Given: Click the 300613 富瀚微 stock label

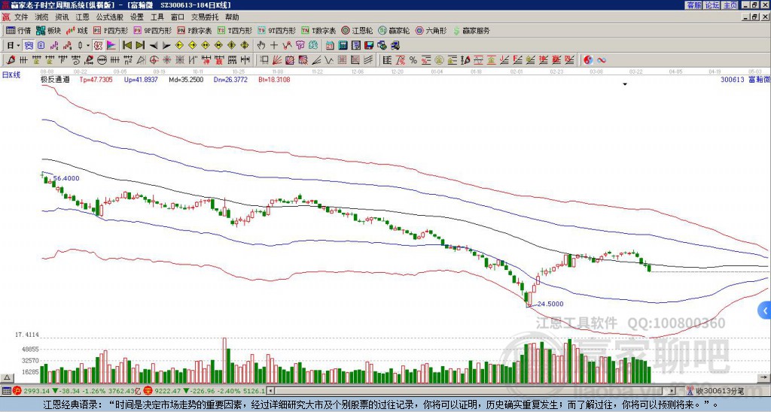Looking at the screenshot, I should pos(745,79).
